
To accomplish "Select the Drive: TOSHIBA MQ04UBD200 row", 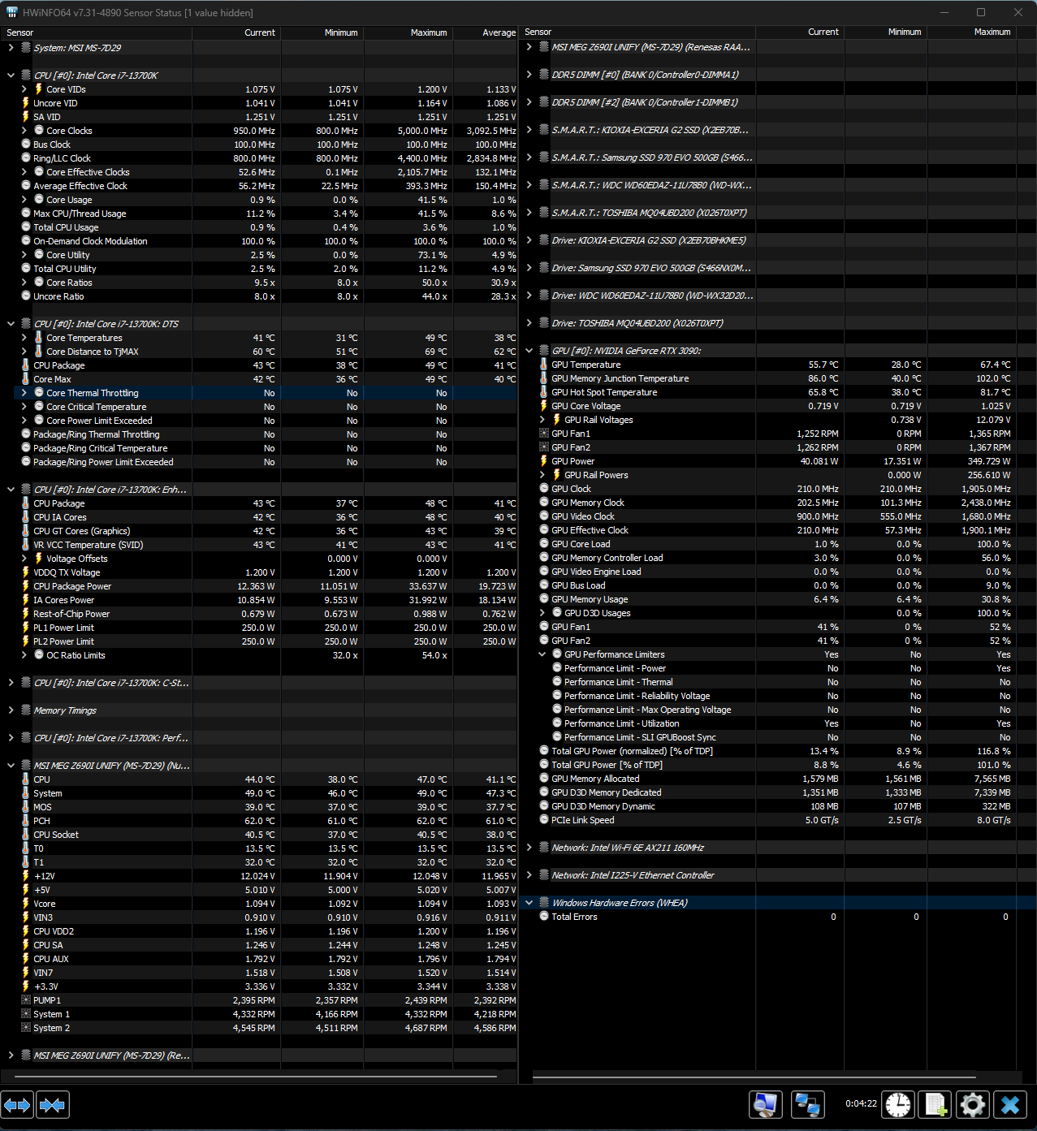I will tap(778, 323).
